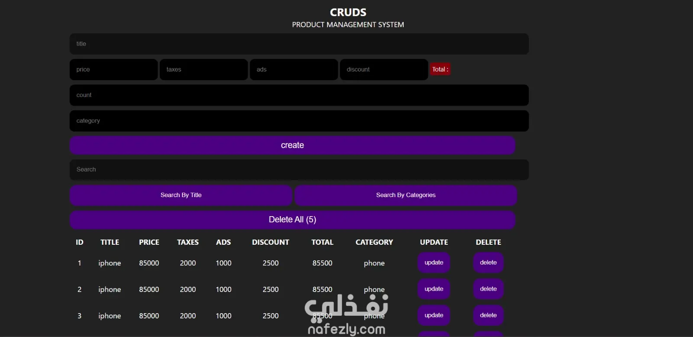The width and height of the screenshot is (693, 337).
Task: Click ads 1000 in row 3
Action: pyautogui.click(x=223, y=316)
